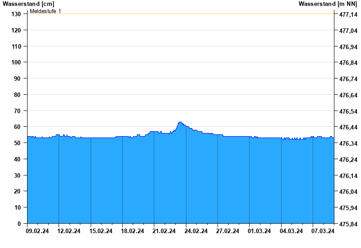Click the 'Meldestufe 1' threshold label
Screen dimensions: 361x248
tap(45, 11)
